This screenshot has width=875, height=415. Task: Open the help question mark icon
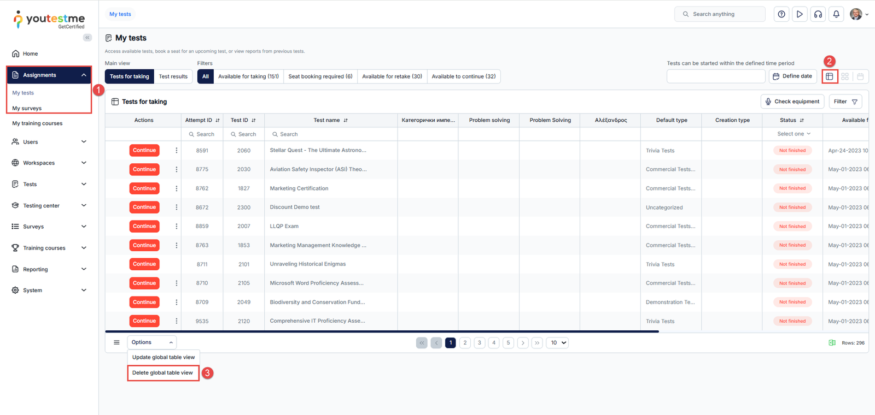pos(781,14)
